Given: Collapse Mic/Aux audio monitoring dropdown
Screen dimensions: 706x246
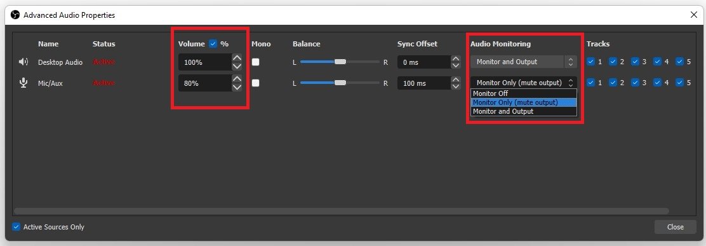Looking at the screenshot, I should click(524, 83).
